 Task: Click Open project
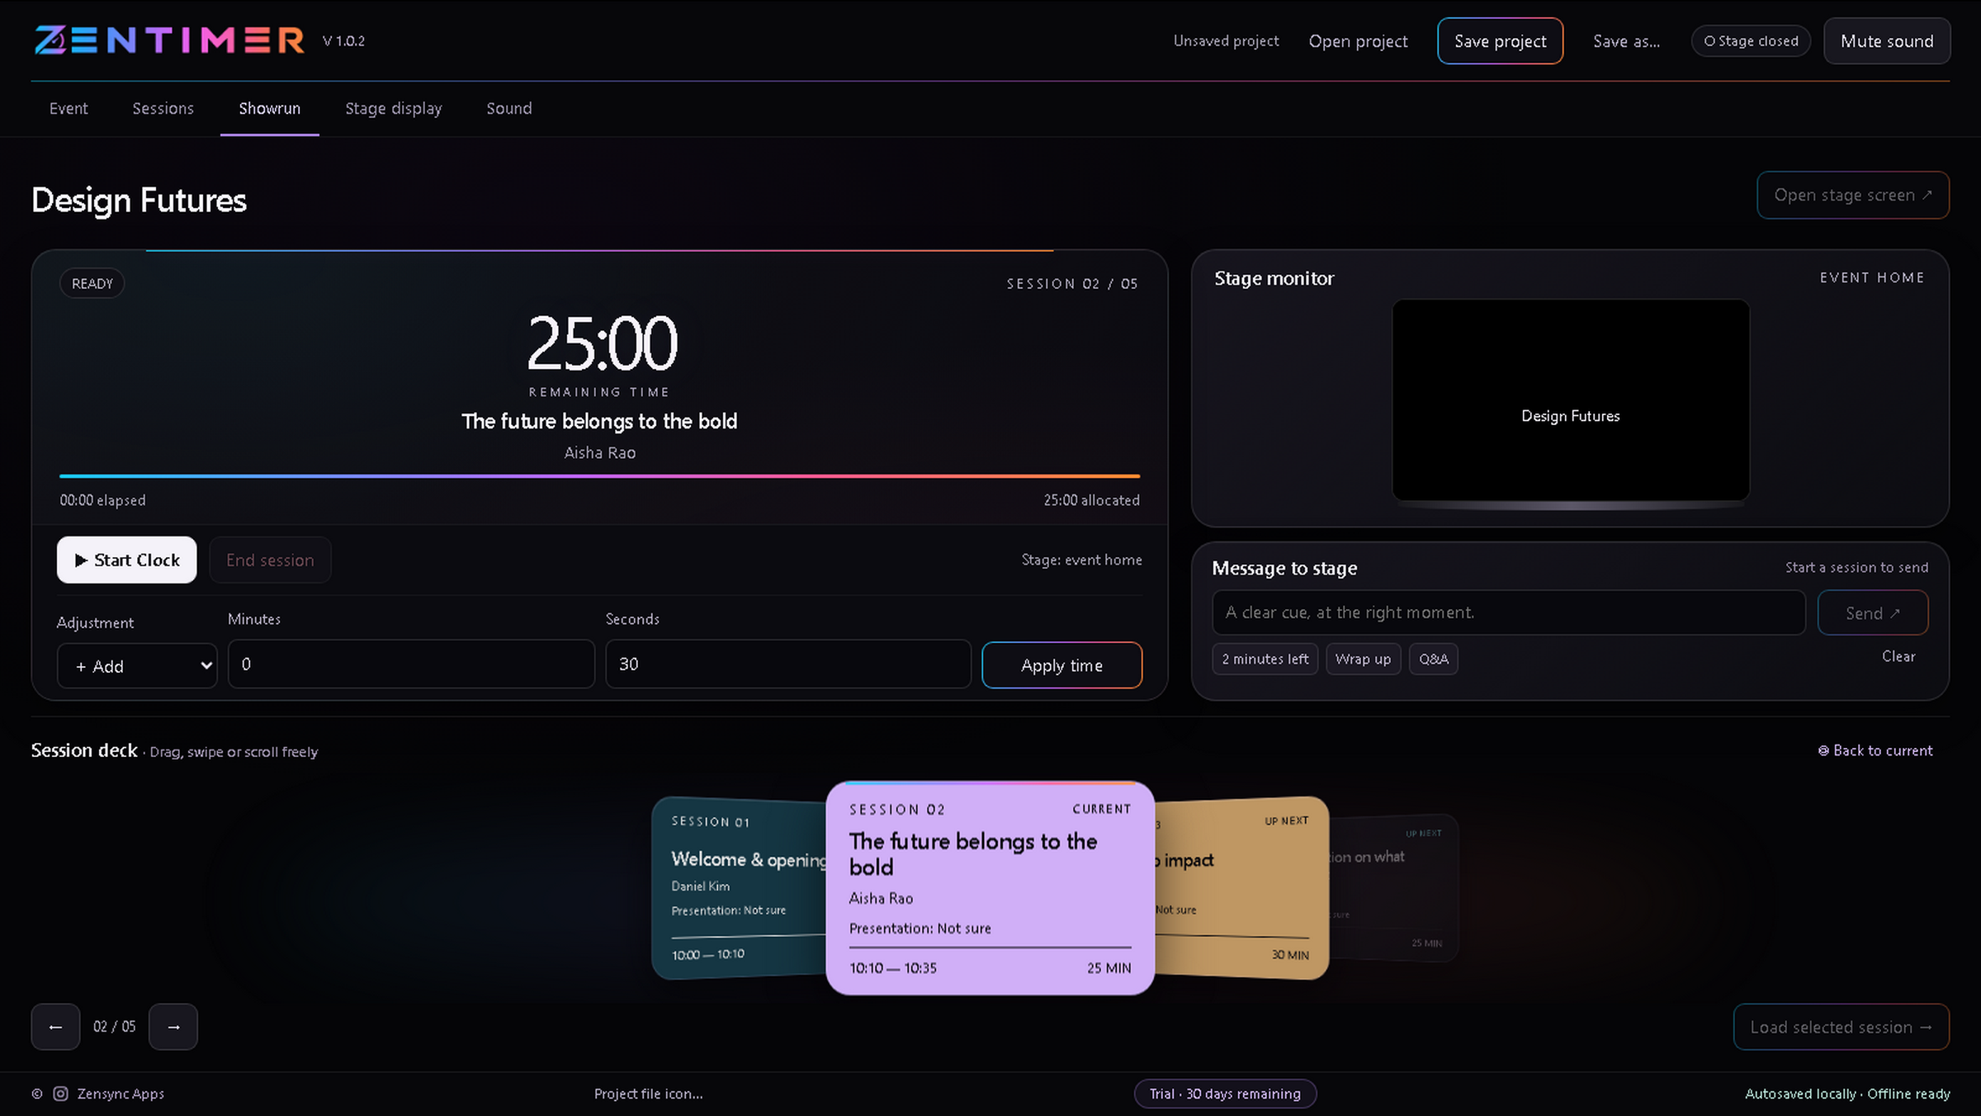click(x=1358, y=41)
